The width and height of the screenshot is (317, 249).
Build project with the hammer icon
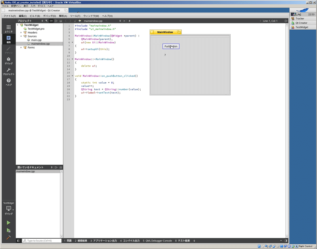pyautogui.click(x=8, y=238)
